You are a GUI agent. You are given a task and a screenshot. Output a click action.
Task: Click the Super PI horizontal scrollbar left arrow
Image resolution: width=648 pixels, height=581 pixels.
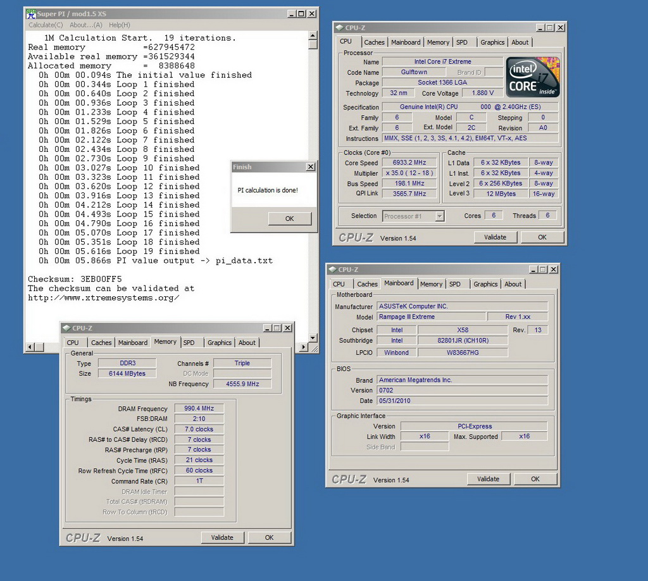[x=30, y=347]
